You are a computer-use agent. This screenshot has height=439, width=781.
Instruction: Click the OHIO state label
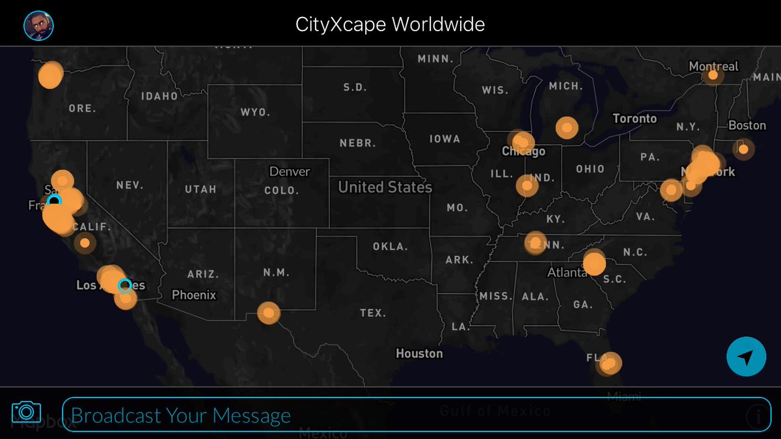click(x=590, y=169)
